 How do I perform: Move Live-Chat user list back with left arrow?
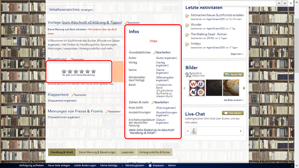tap(188, 131)
